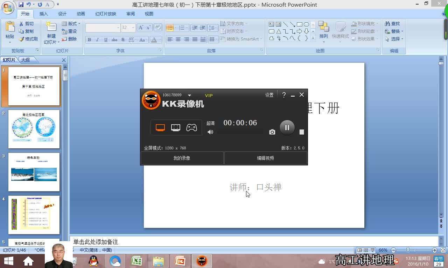This screenshot has height=268, width=448.
Task: Expand the Select (选择) dropdown
Action: (394, 39)
